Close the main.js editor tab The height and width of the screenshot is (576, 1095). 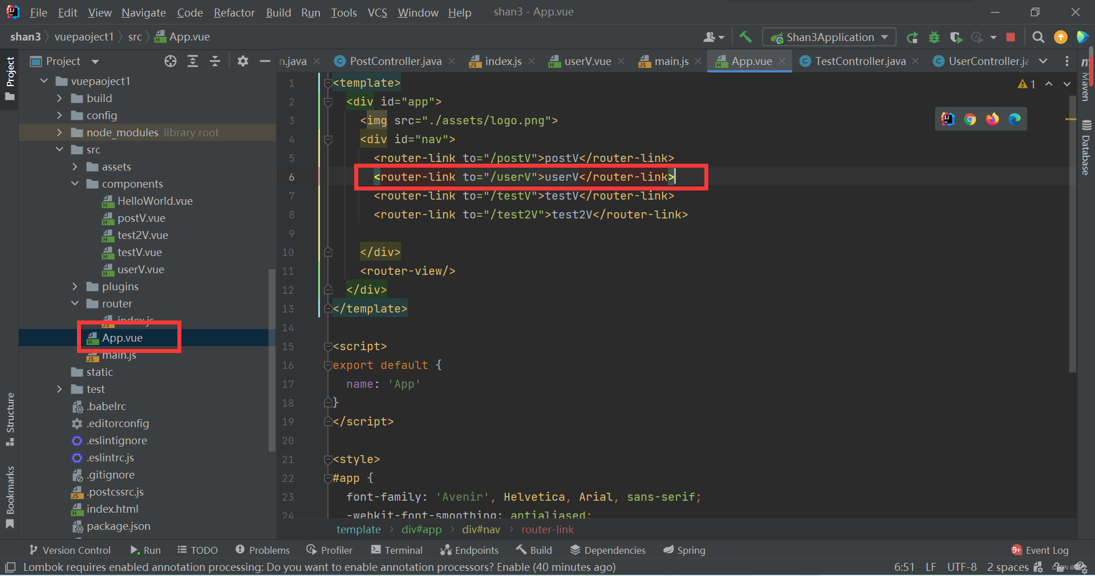pos(698,61)
